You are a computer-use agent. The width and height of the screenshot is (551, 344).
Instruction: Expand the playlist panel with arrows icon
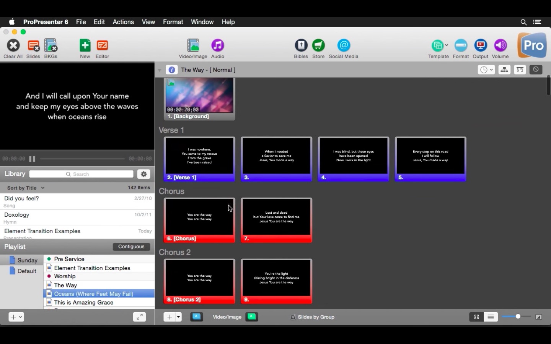(139, 317)
